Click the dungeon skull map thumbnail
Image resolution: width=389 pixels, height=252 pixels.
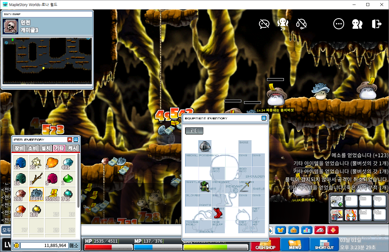[11, 26]
